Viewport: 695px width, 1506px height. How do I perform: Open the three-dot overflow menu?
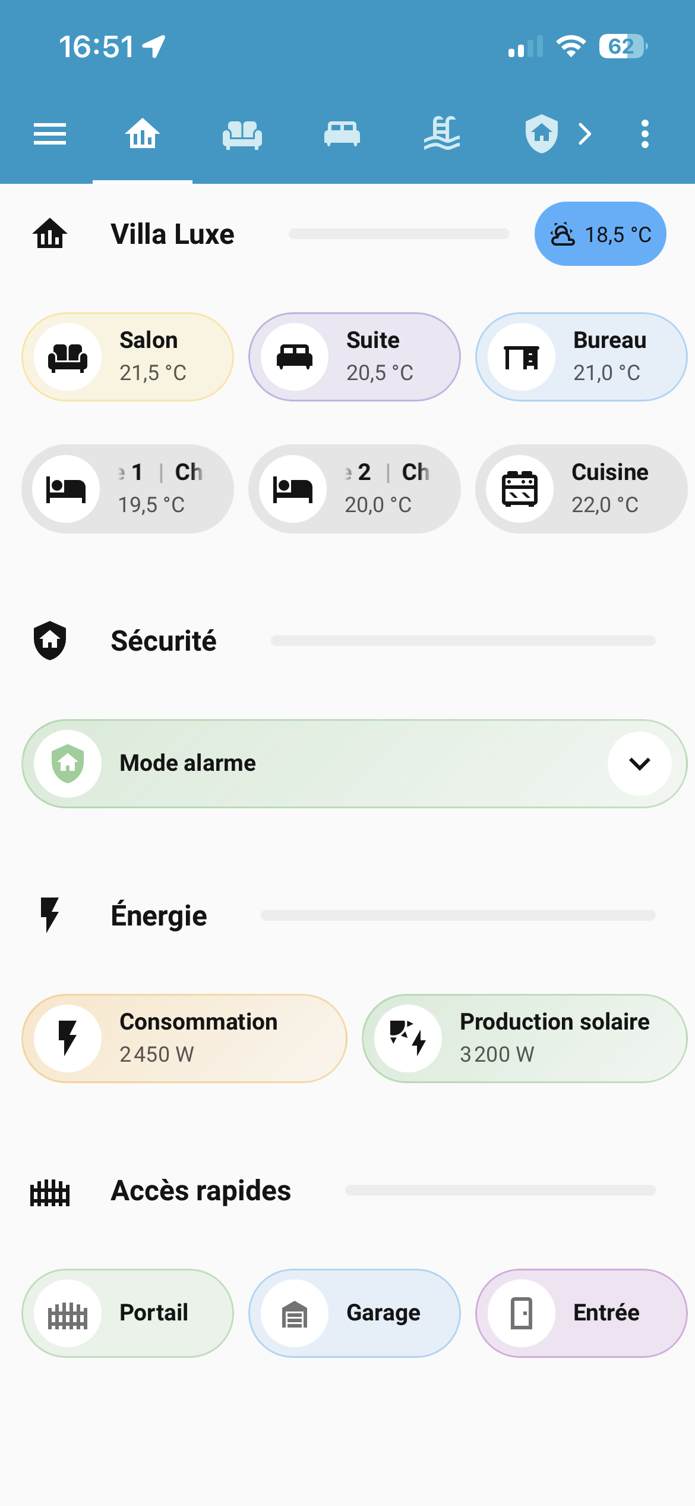pos(645,134)
